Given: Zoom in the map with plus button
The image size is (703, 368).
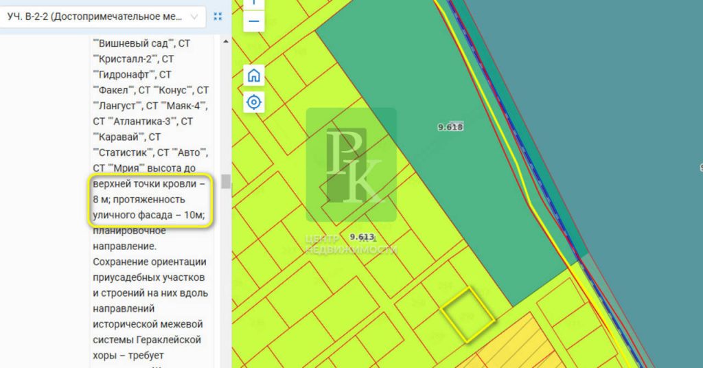Looking at the screenshot, I should [x=254, y=3].
